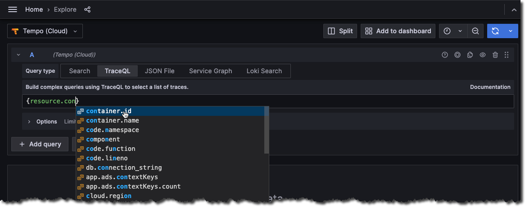Select the Service Graph query type
Screen dimensions: 525x207
click(210, 71)
